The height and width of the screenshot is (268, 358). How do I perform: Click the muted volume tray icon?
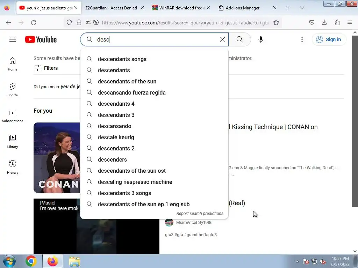coord(323,262)
